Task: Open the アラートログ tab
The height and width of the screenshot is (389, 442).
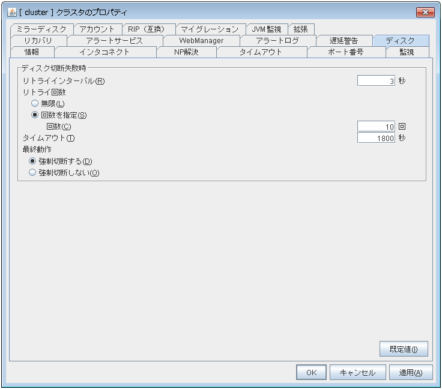Action: [x=277, y=40]
